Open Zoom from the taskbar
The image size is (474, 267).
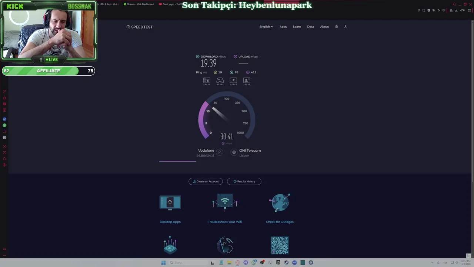pos(294,263)
